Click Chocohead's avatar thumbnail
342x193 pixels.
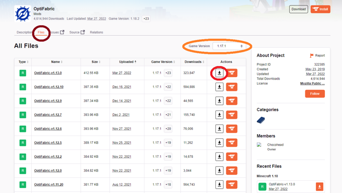(x=259, y=145)
